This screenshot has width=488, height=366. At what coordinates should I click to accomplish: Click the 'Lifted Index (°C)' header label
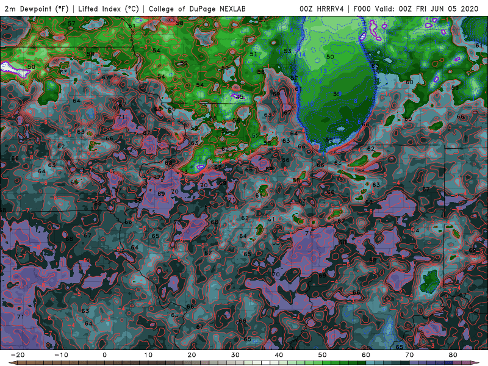[109, 9]
